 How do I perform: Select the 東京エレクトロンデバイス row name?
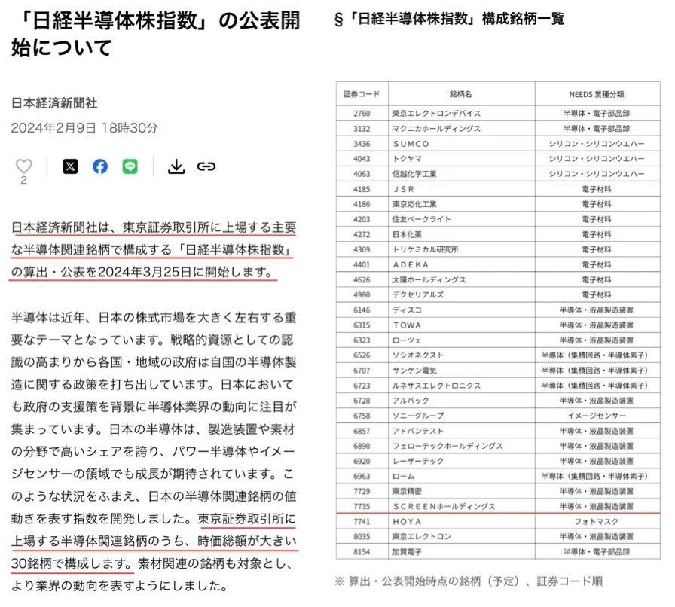tap(436, 113)
